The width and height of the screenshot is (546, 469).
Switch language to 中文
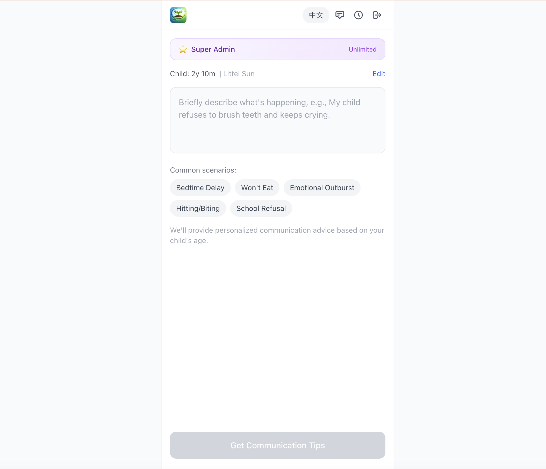coord(316,15)
